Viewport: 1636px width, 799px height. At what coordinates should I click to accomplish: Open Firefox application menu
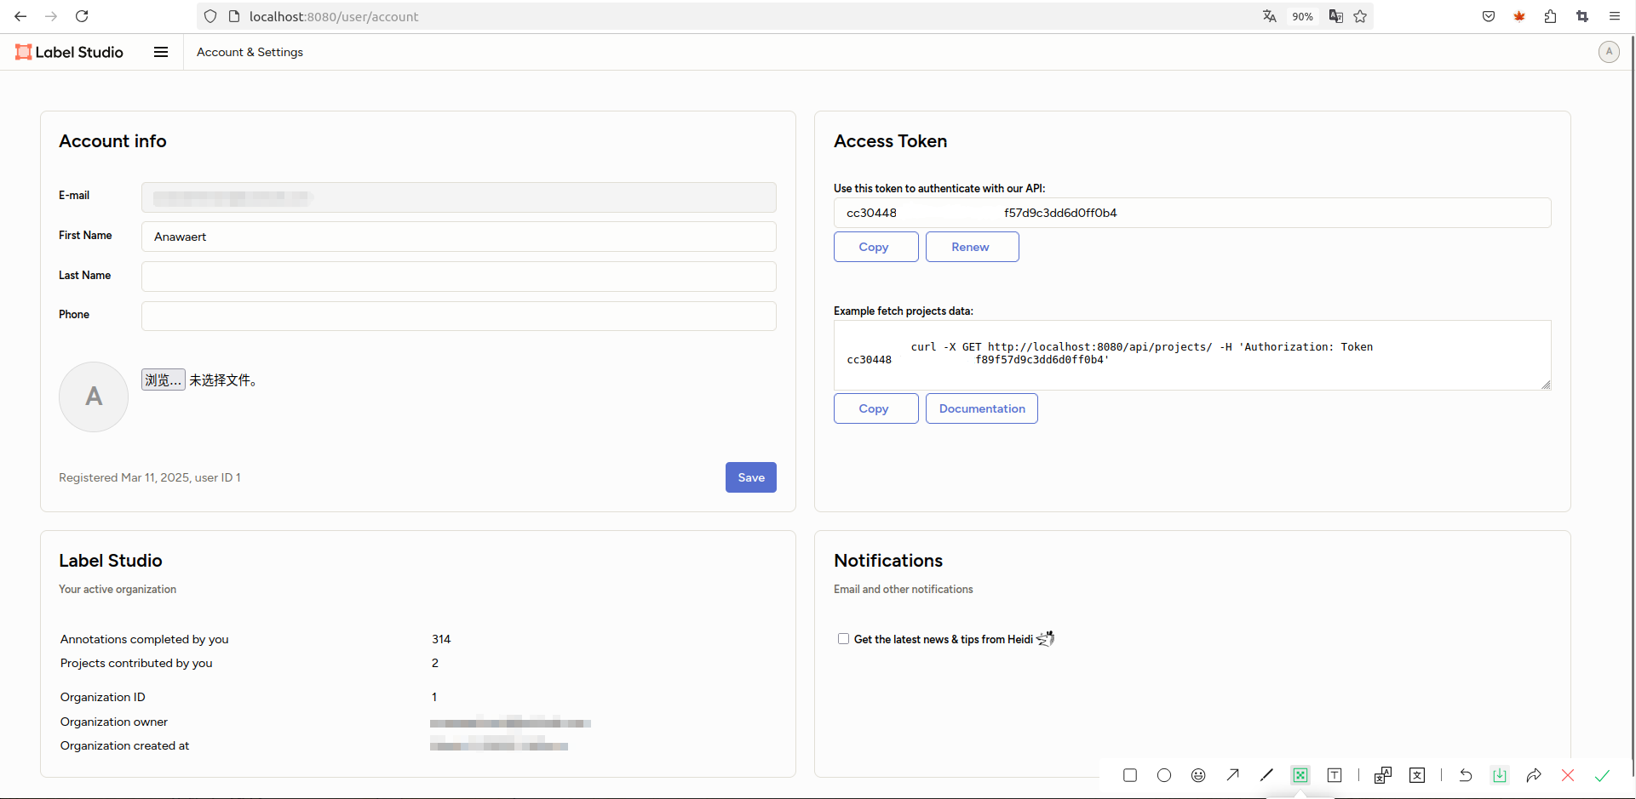pyautogui.click(x=1615, y=16)
